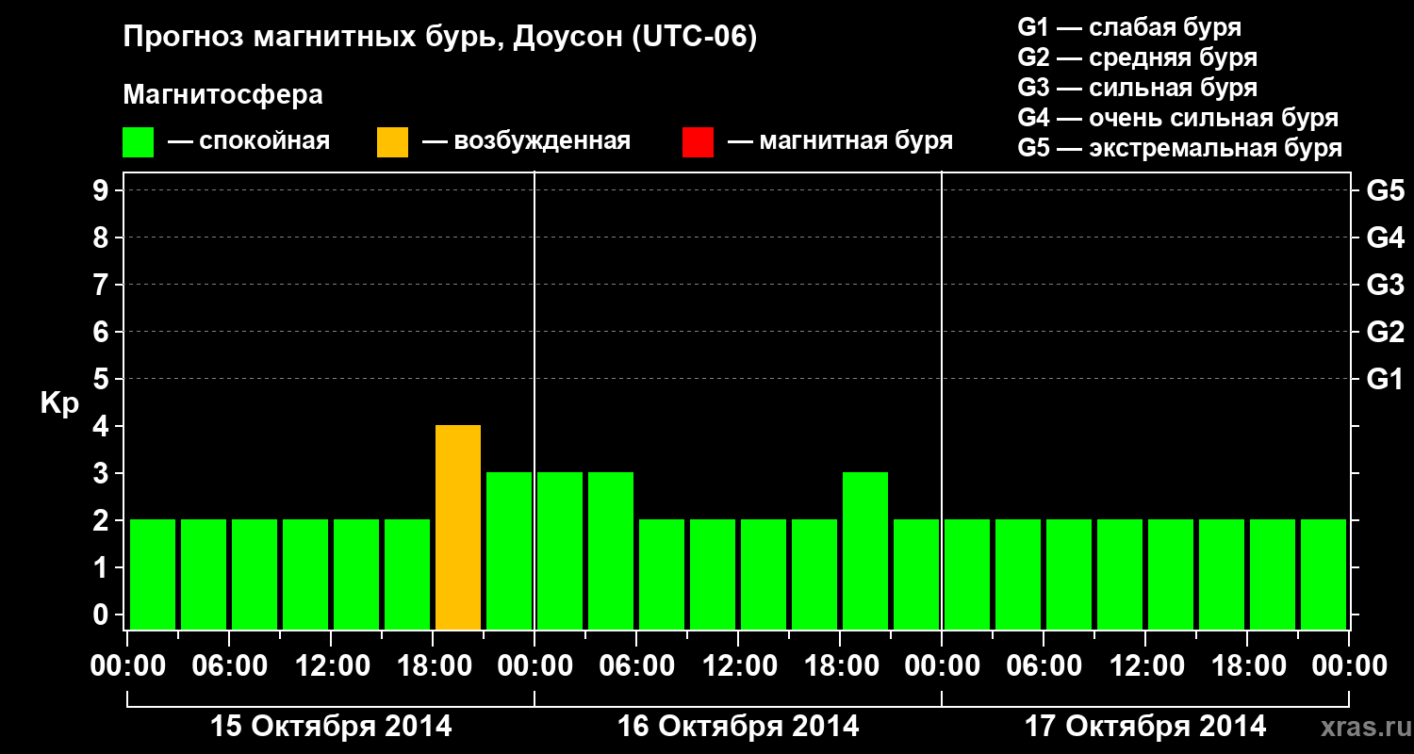Click the '18:00' time label for 15 October
This screenshot has height=754, width=1414.
coord(433,666)
